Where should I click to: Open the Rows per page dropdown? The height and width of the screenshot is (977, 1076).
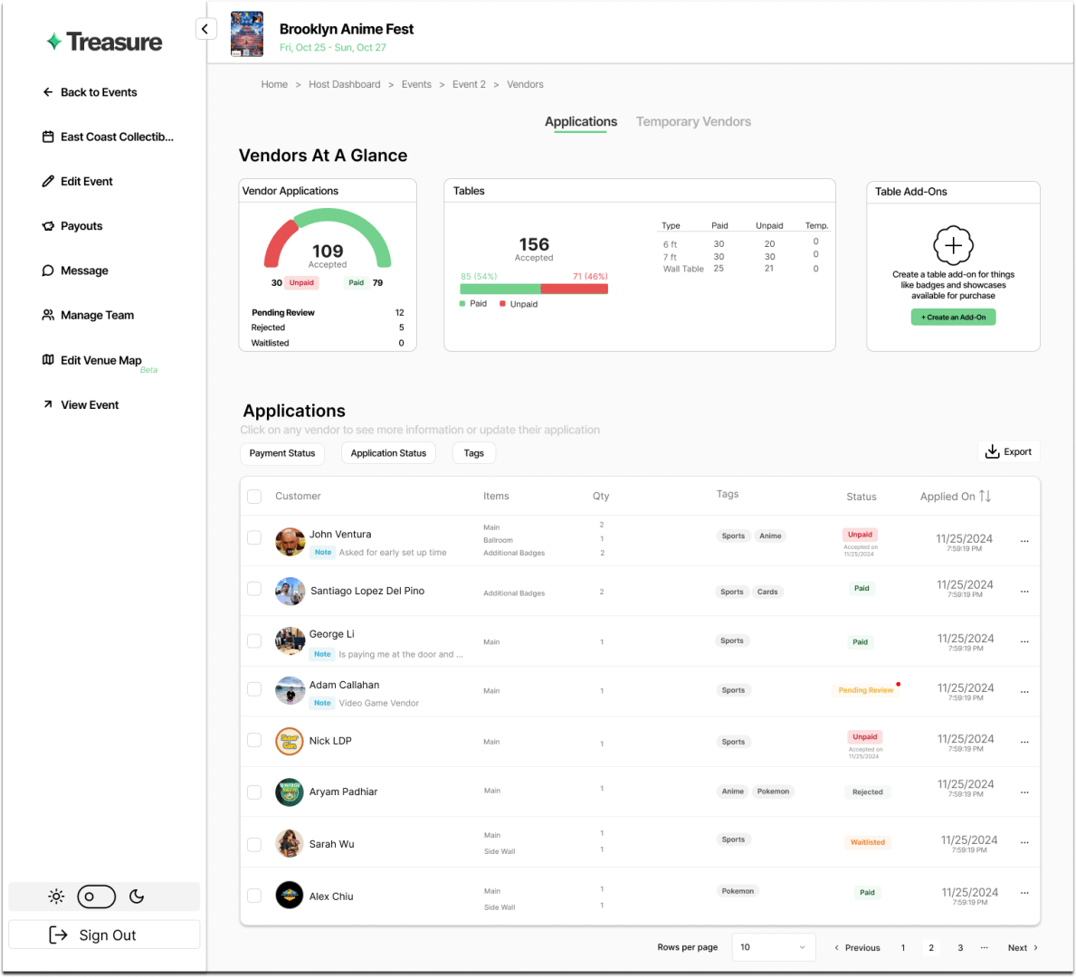point(774,946)
